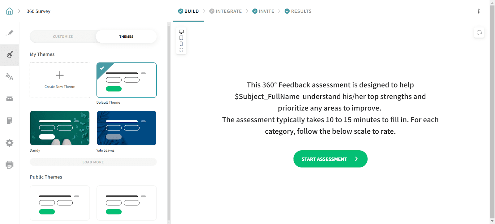Screen dimensions: 495x224
Task: Open the translation languages icon
Action: 10,77
